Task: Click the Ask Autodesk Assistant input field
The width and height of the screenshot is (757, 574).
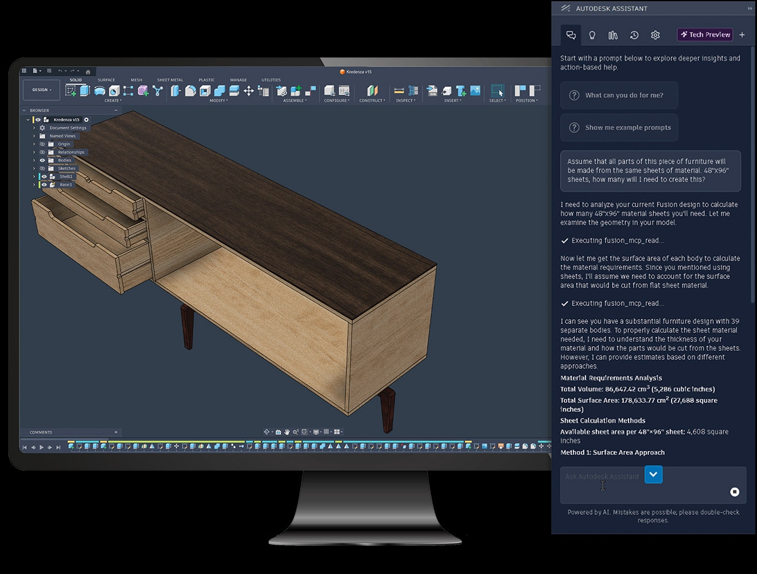Action: 601,476
